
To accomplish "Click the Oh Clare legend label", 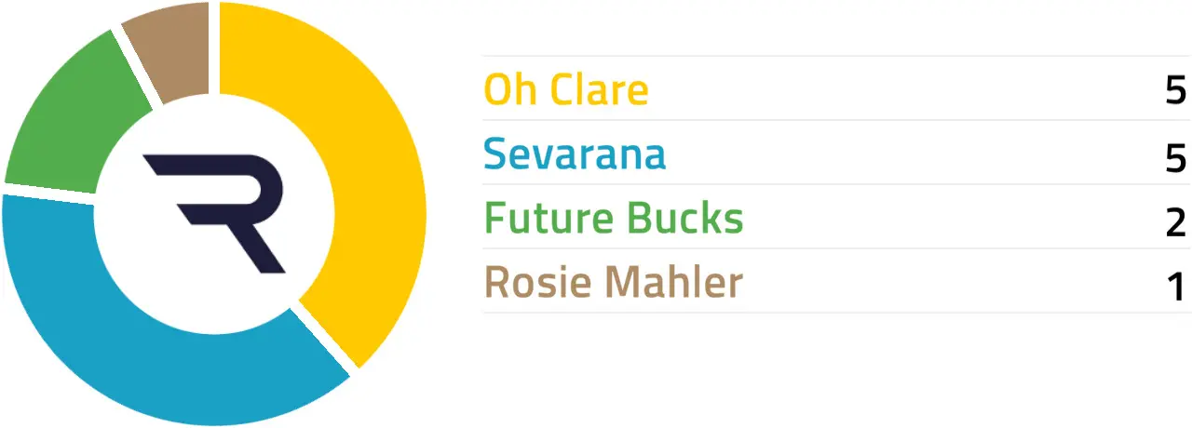I will [566, 90].
